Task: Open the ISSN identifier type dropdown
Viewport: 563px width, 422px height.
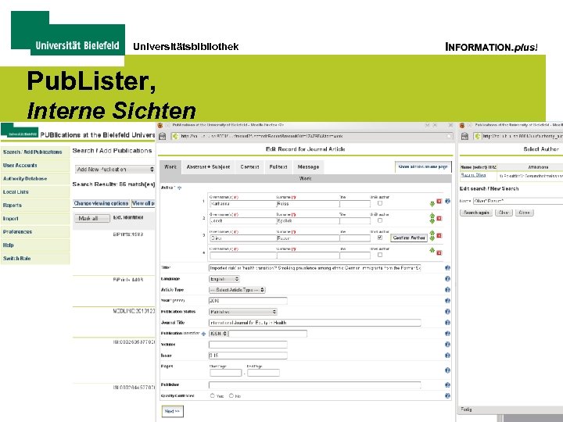Action: [218, 334]
